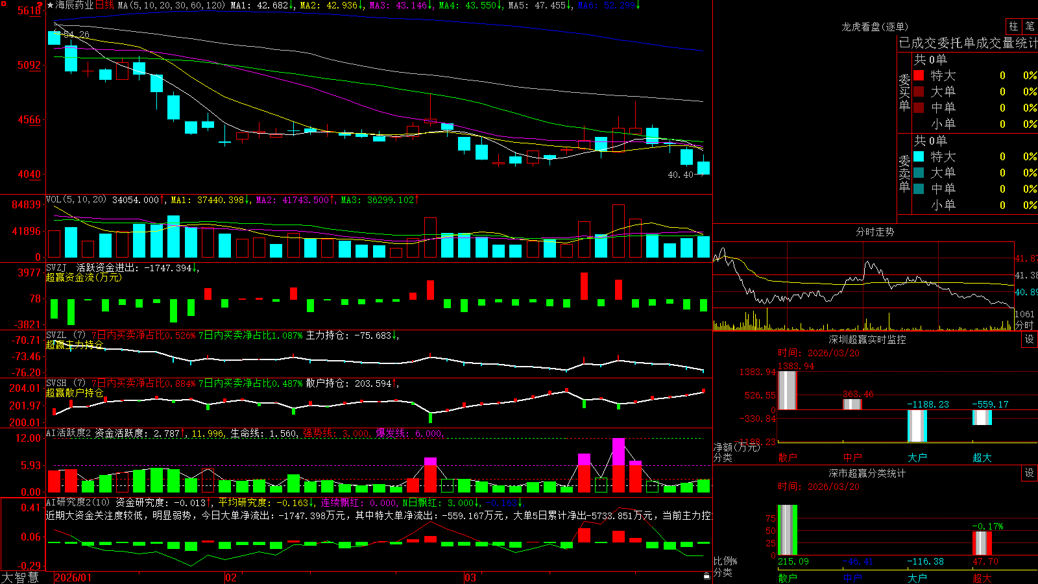Image resolution: width=1038 pixels, height=584 pixels.
Task: Click the 分时走势 panel title
Action: coord(875,232)
